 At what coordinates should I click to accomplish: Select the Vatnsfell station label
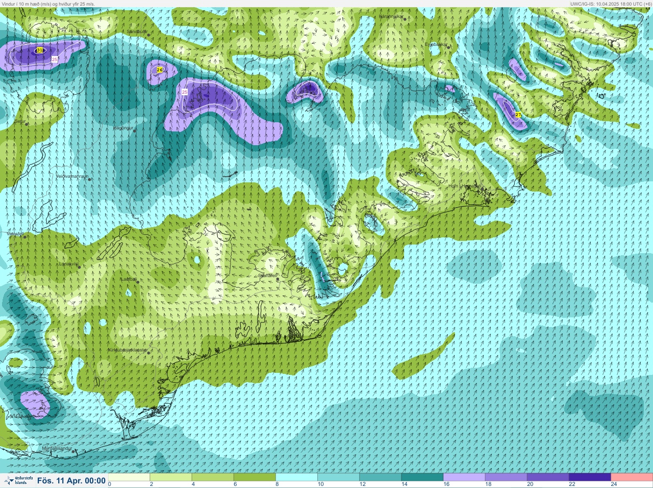16,234
